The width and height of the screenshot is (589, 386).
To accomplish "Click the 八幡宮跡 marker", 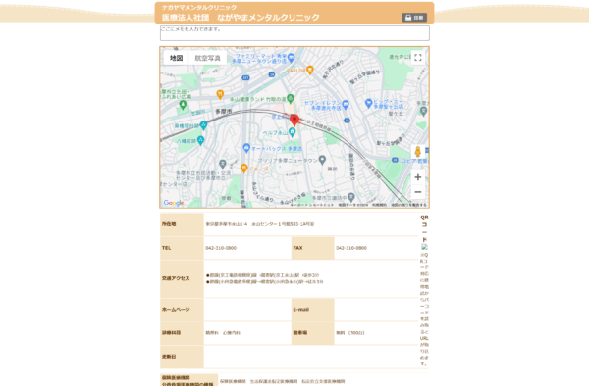I will pyautogui.click(x=200, y=140).
